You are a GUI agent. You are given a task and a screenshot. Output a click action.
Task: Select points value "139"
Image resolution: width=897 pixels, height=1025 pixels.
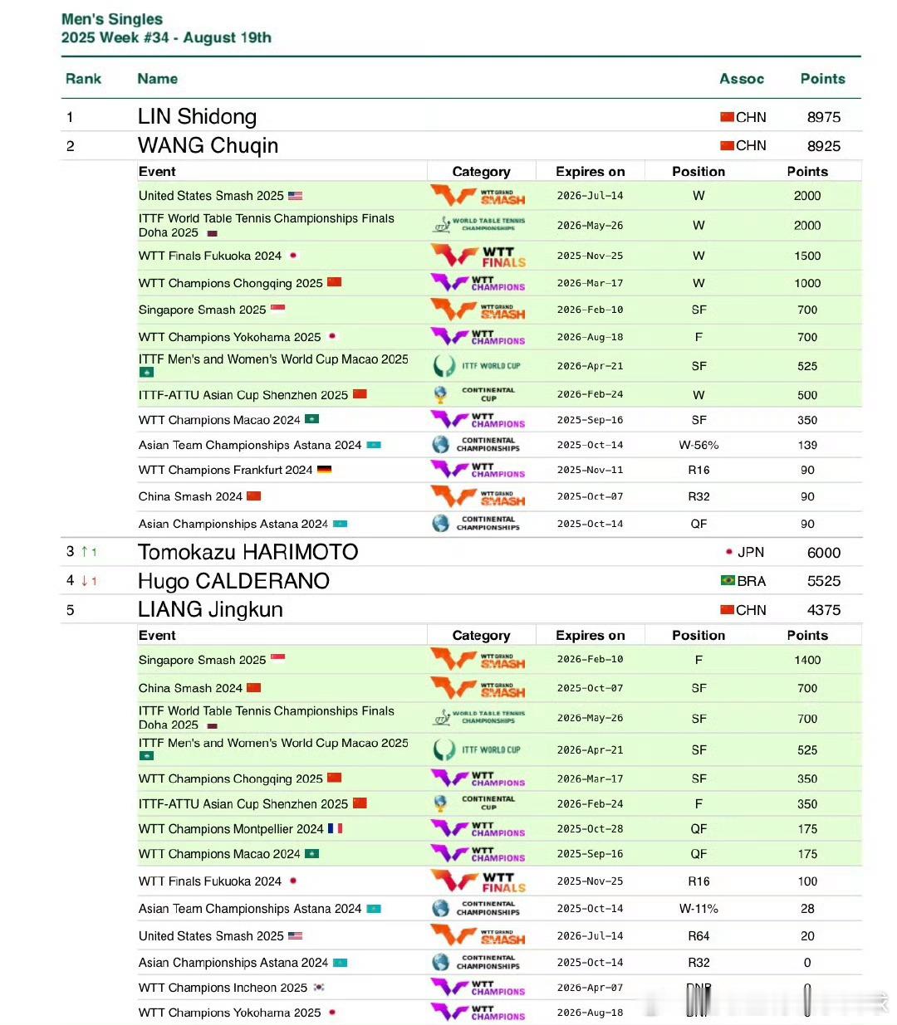coord(807,445)
